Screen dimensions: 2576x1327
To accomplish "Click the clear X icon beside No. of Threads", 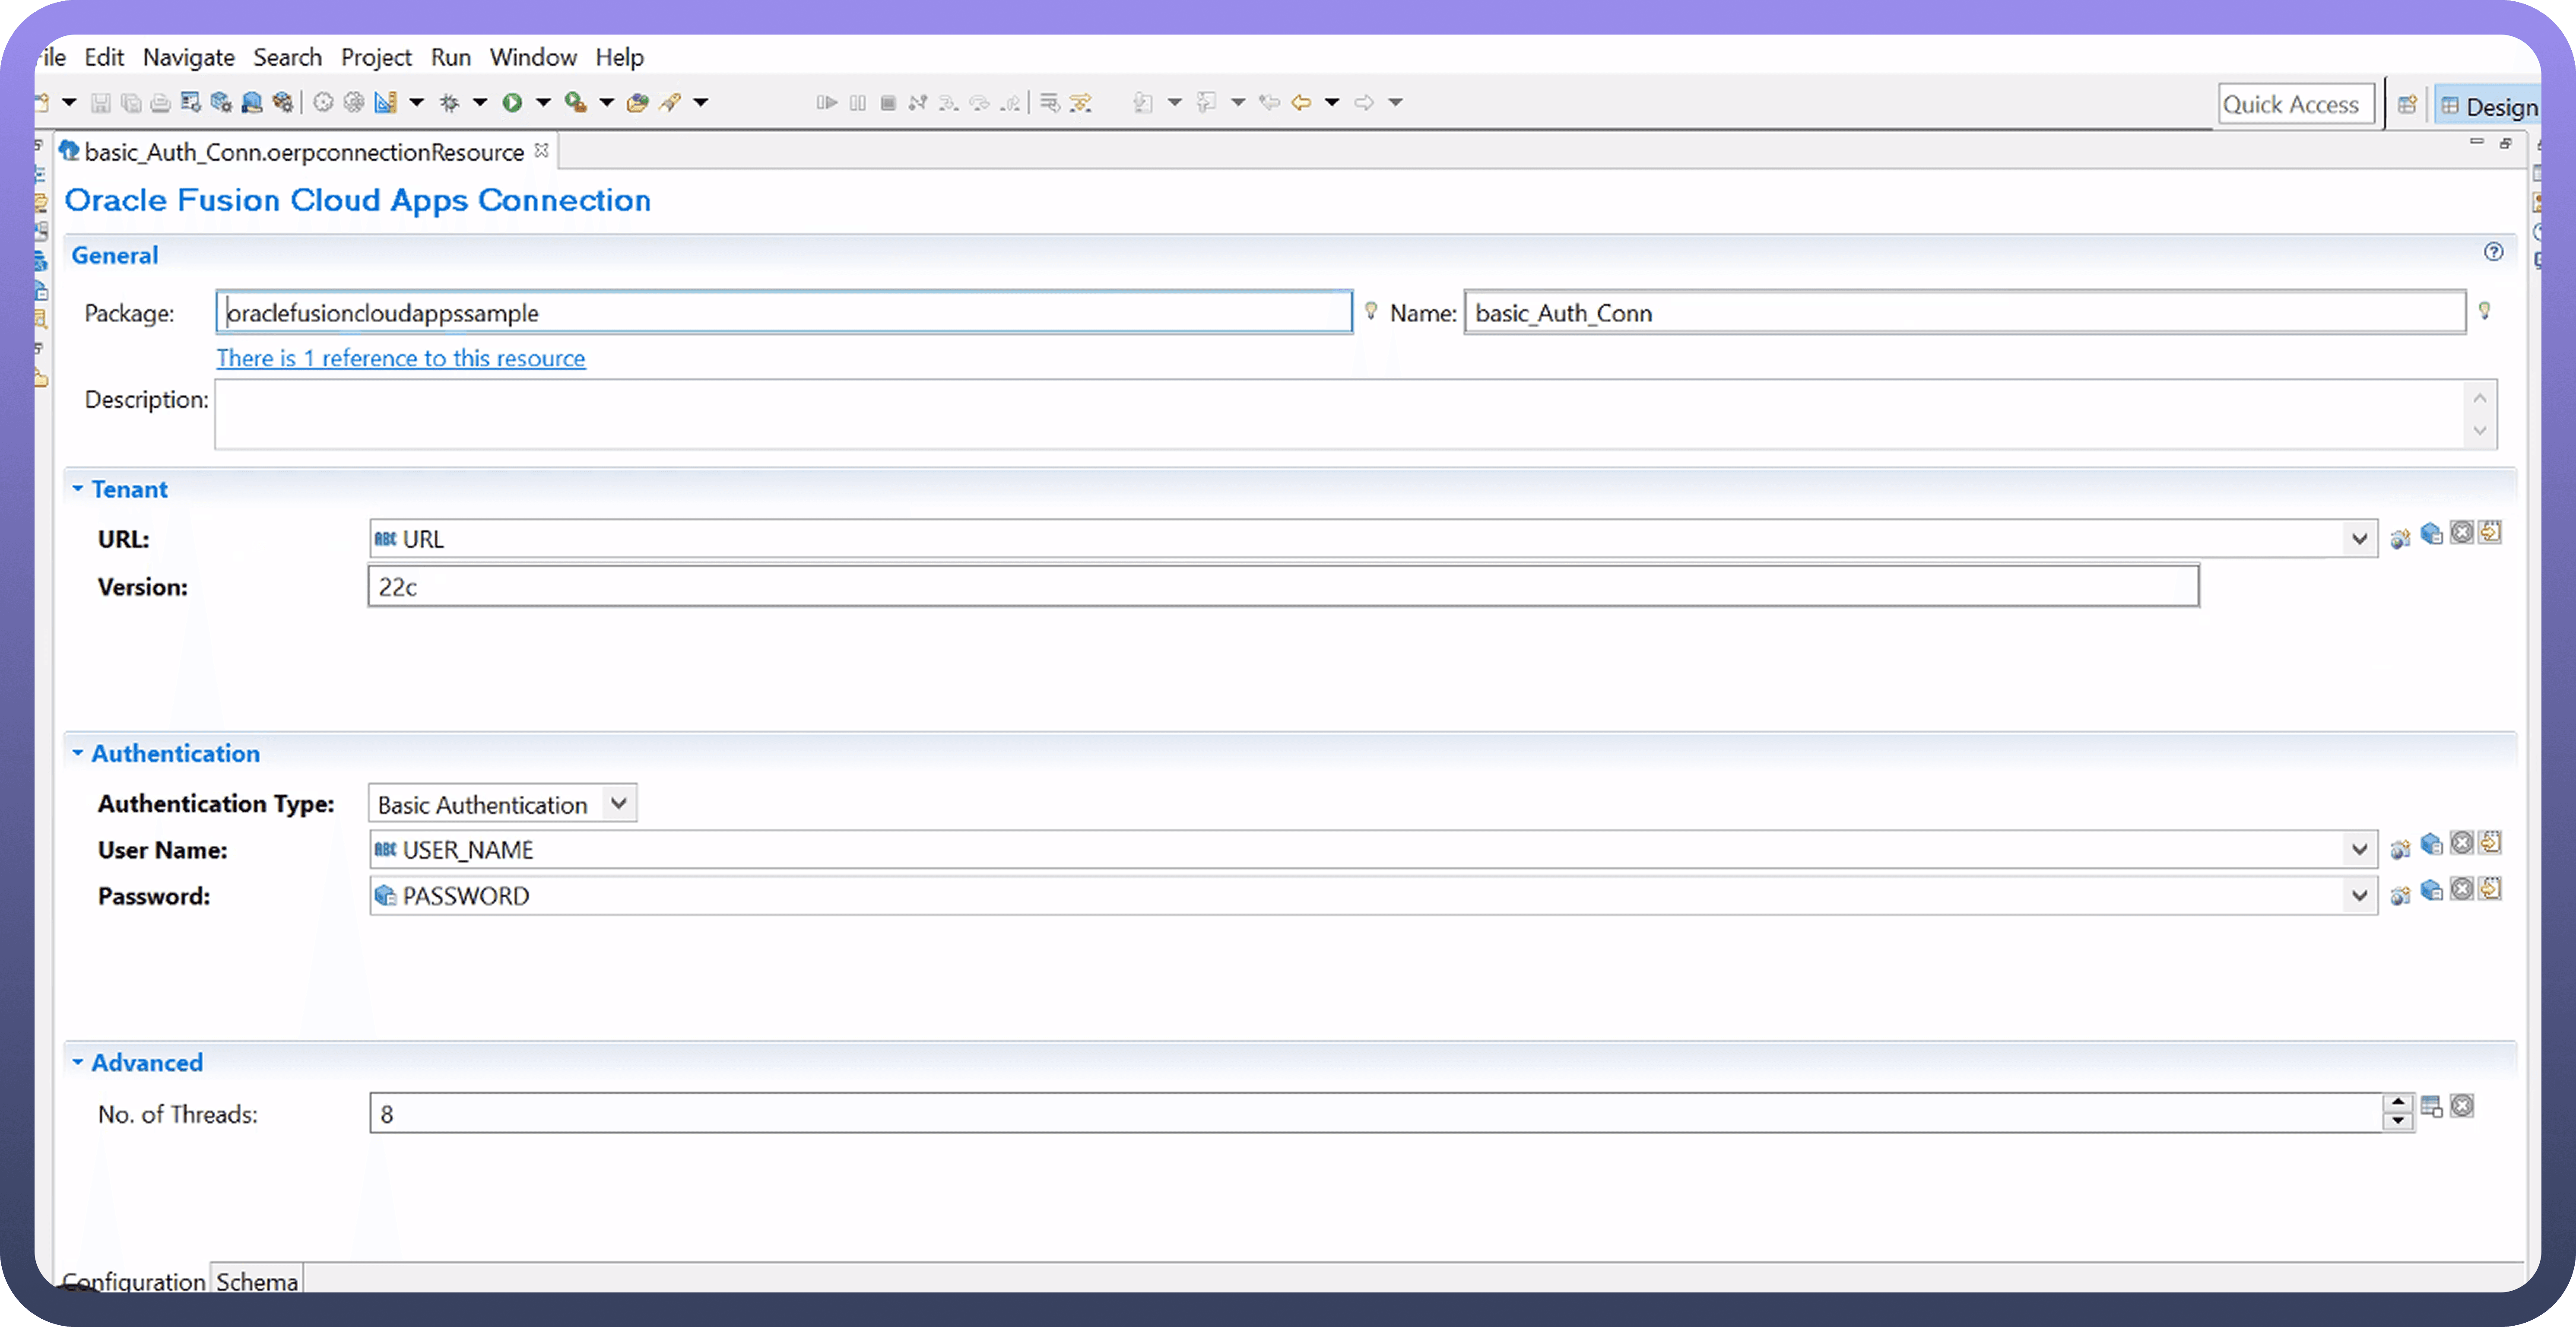I will [2462, 1106].
